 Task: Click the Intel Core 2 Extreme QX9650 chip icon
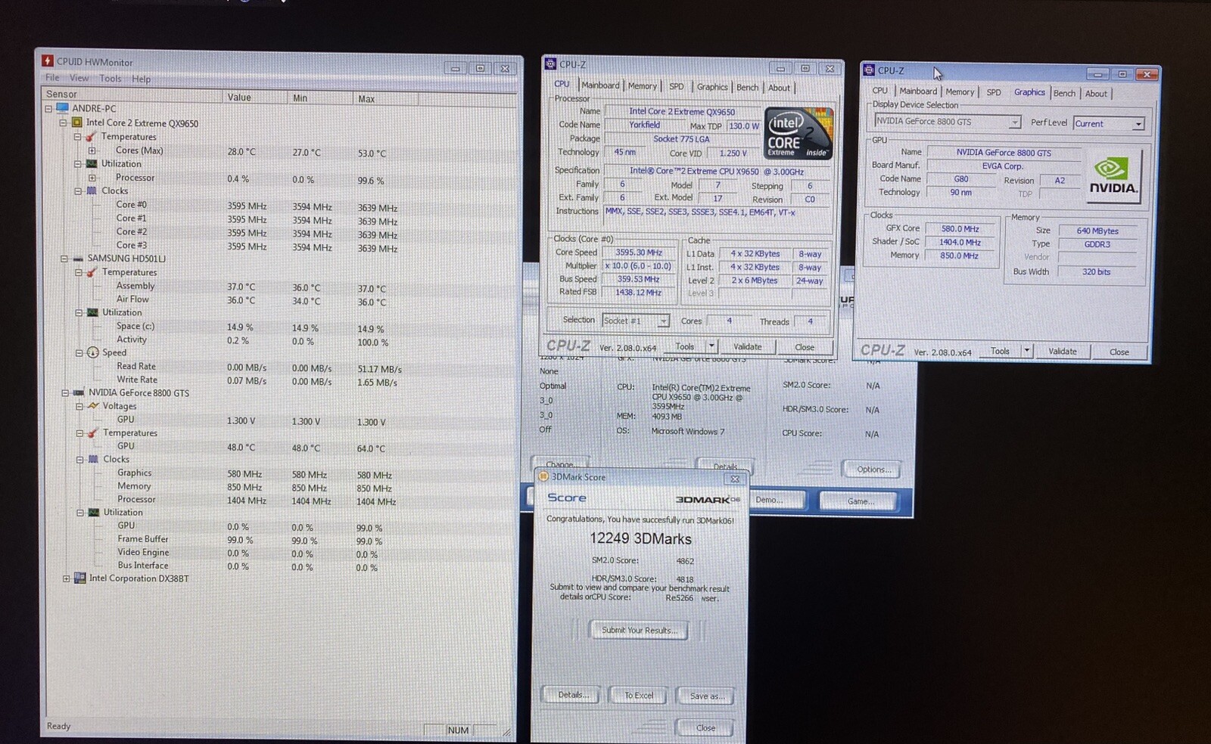(x=77, y=122)
